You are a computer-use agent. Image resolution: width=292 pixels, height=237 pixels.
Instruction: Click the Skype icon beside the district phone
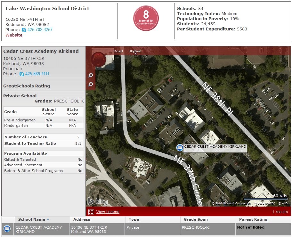[23, 30]
